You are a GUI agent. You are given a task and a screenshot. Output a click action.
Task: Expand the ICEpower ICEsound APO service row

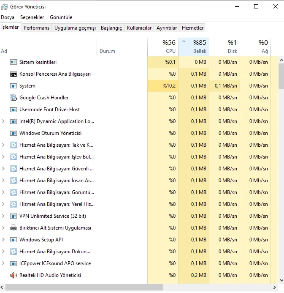pos(3,263)
